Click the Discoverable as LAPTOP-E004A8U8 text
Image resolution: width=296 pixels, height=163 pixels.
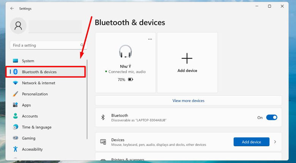point(139,120)
